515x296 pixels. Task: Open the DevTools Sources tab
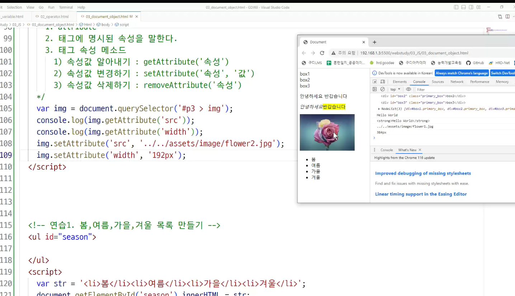(x=438, y=82)
